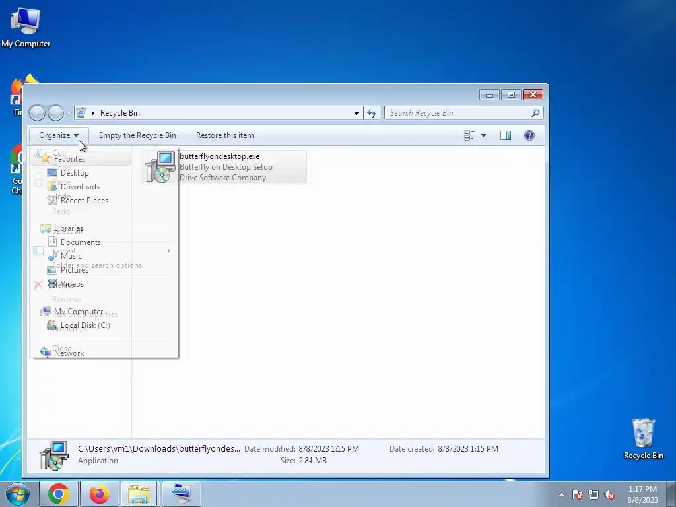Open the My Computer desktop icon
This screenshot has width=676, height=507.
26,28
